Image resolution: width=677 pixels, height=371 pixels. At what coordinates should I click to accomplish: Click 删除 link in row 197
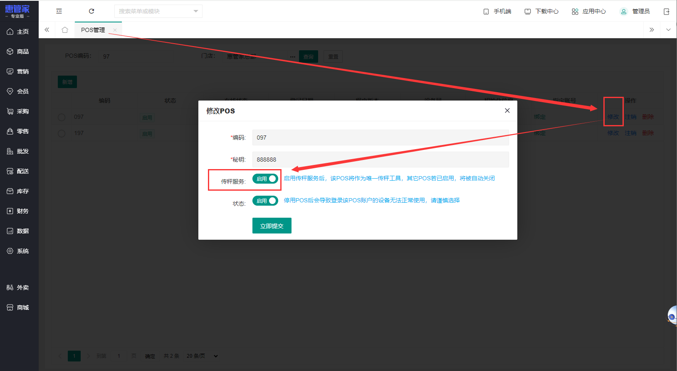click(648, 133)
